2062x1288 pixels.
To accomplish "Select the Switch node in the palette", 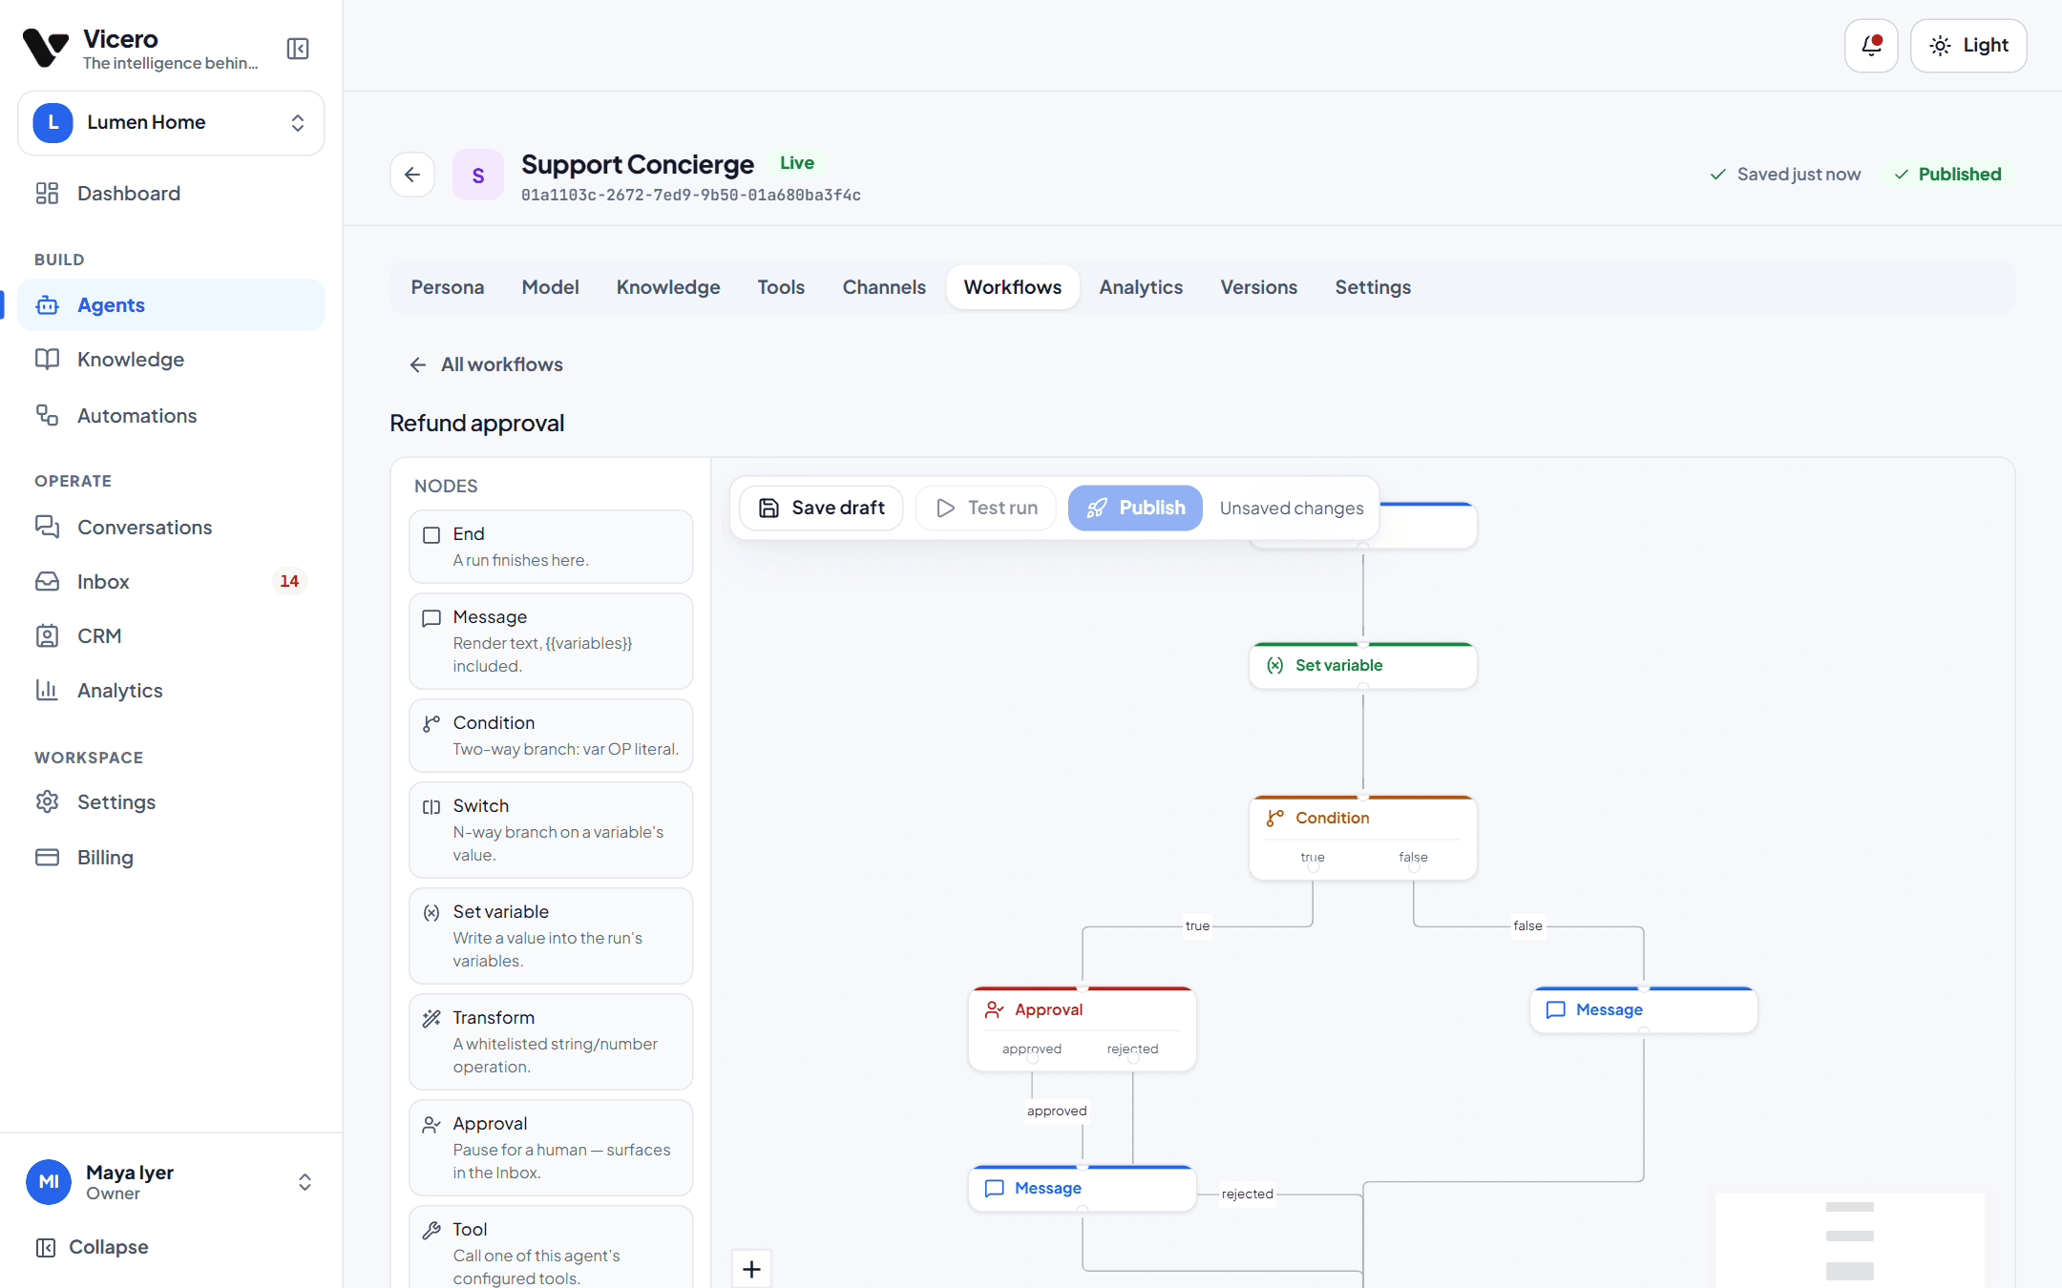I will click(x=551, y=830).
